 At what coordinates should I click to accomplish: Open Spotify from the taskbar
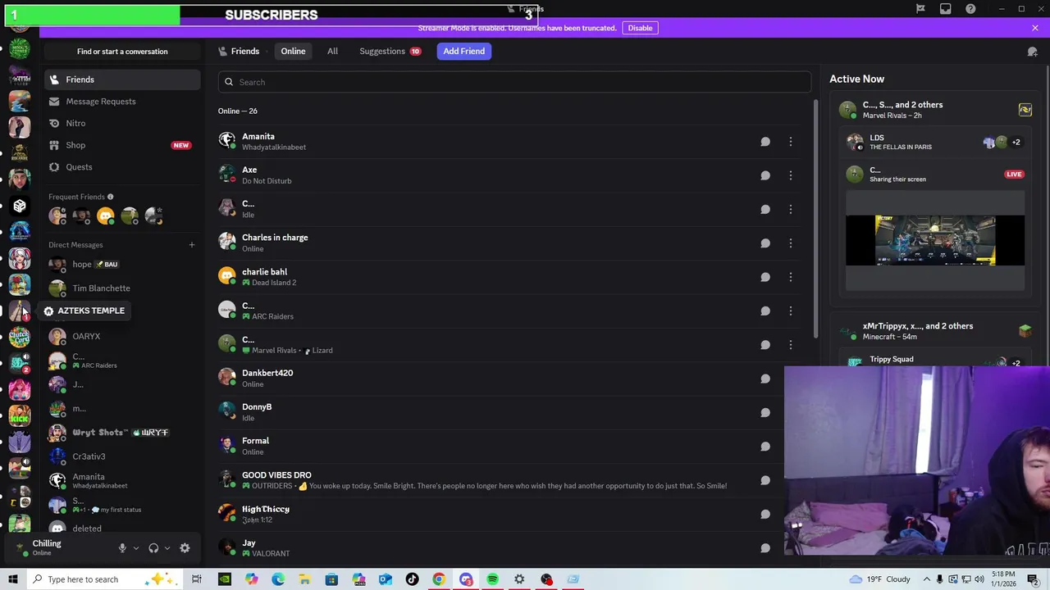[x=492, y=579]
